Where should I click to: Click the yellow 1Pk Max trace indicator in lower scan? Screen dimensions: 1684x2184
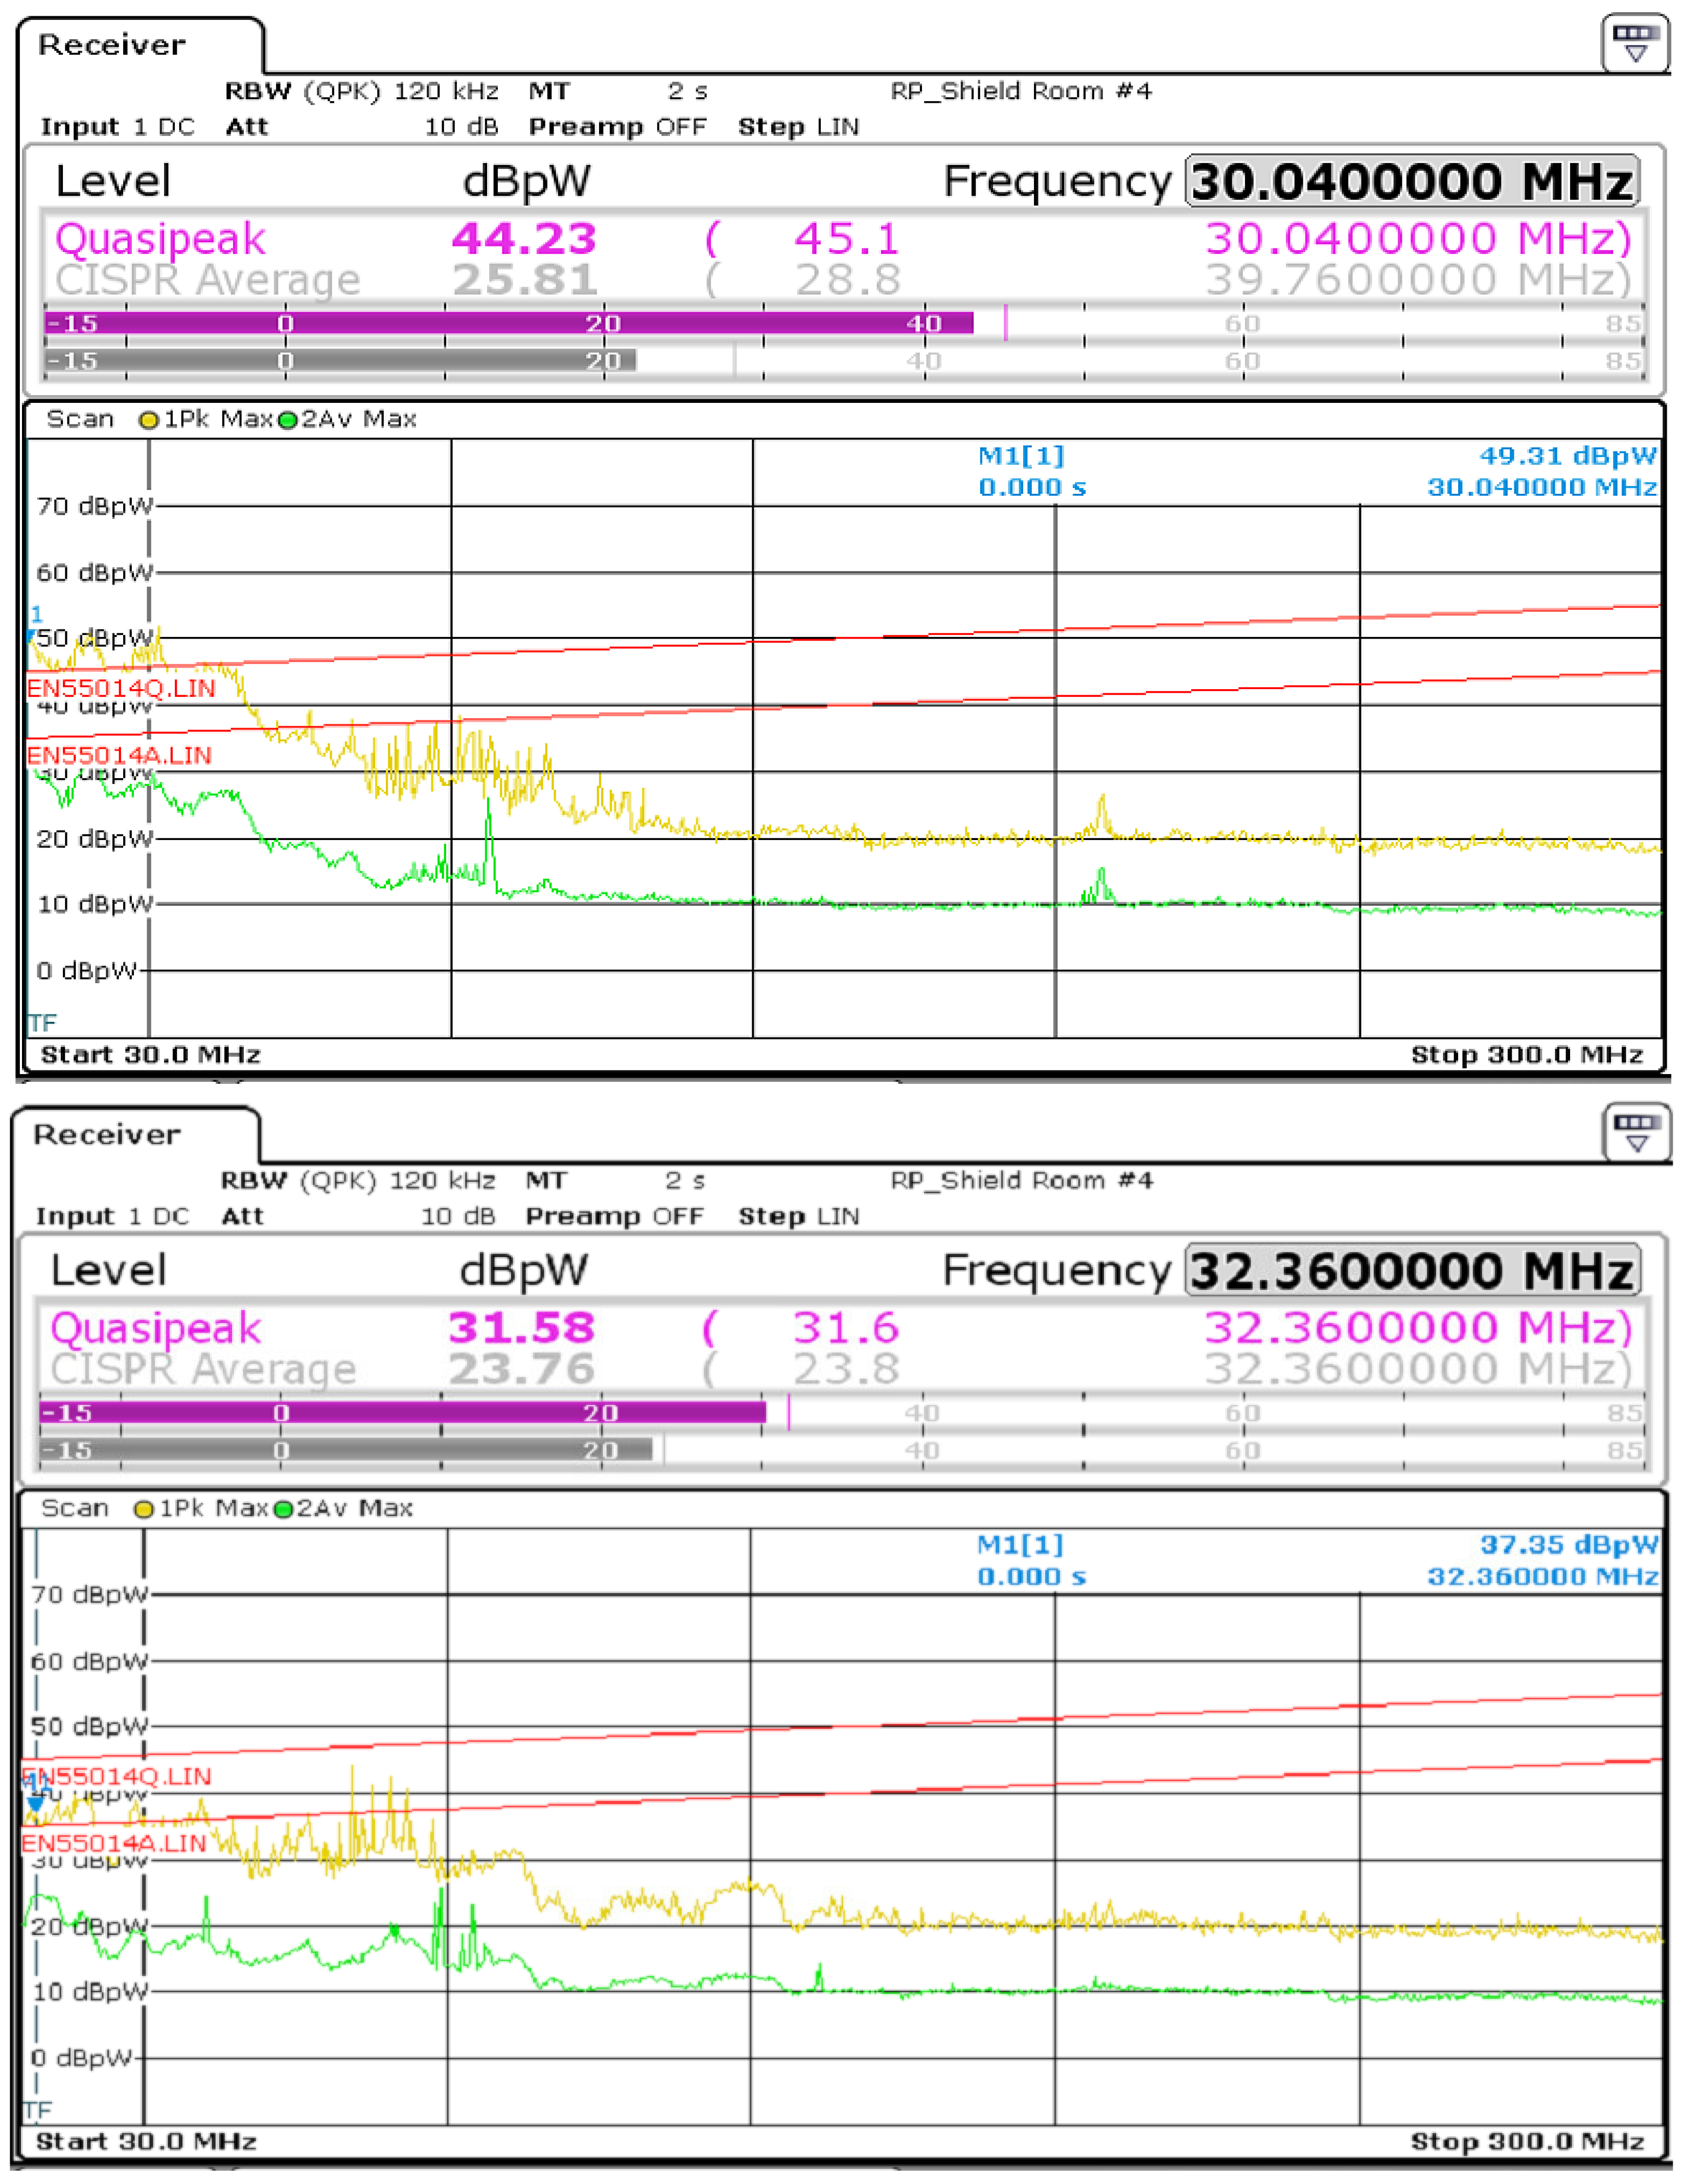pos(144,1509)
